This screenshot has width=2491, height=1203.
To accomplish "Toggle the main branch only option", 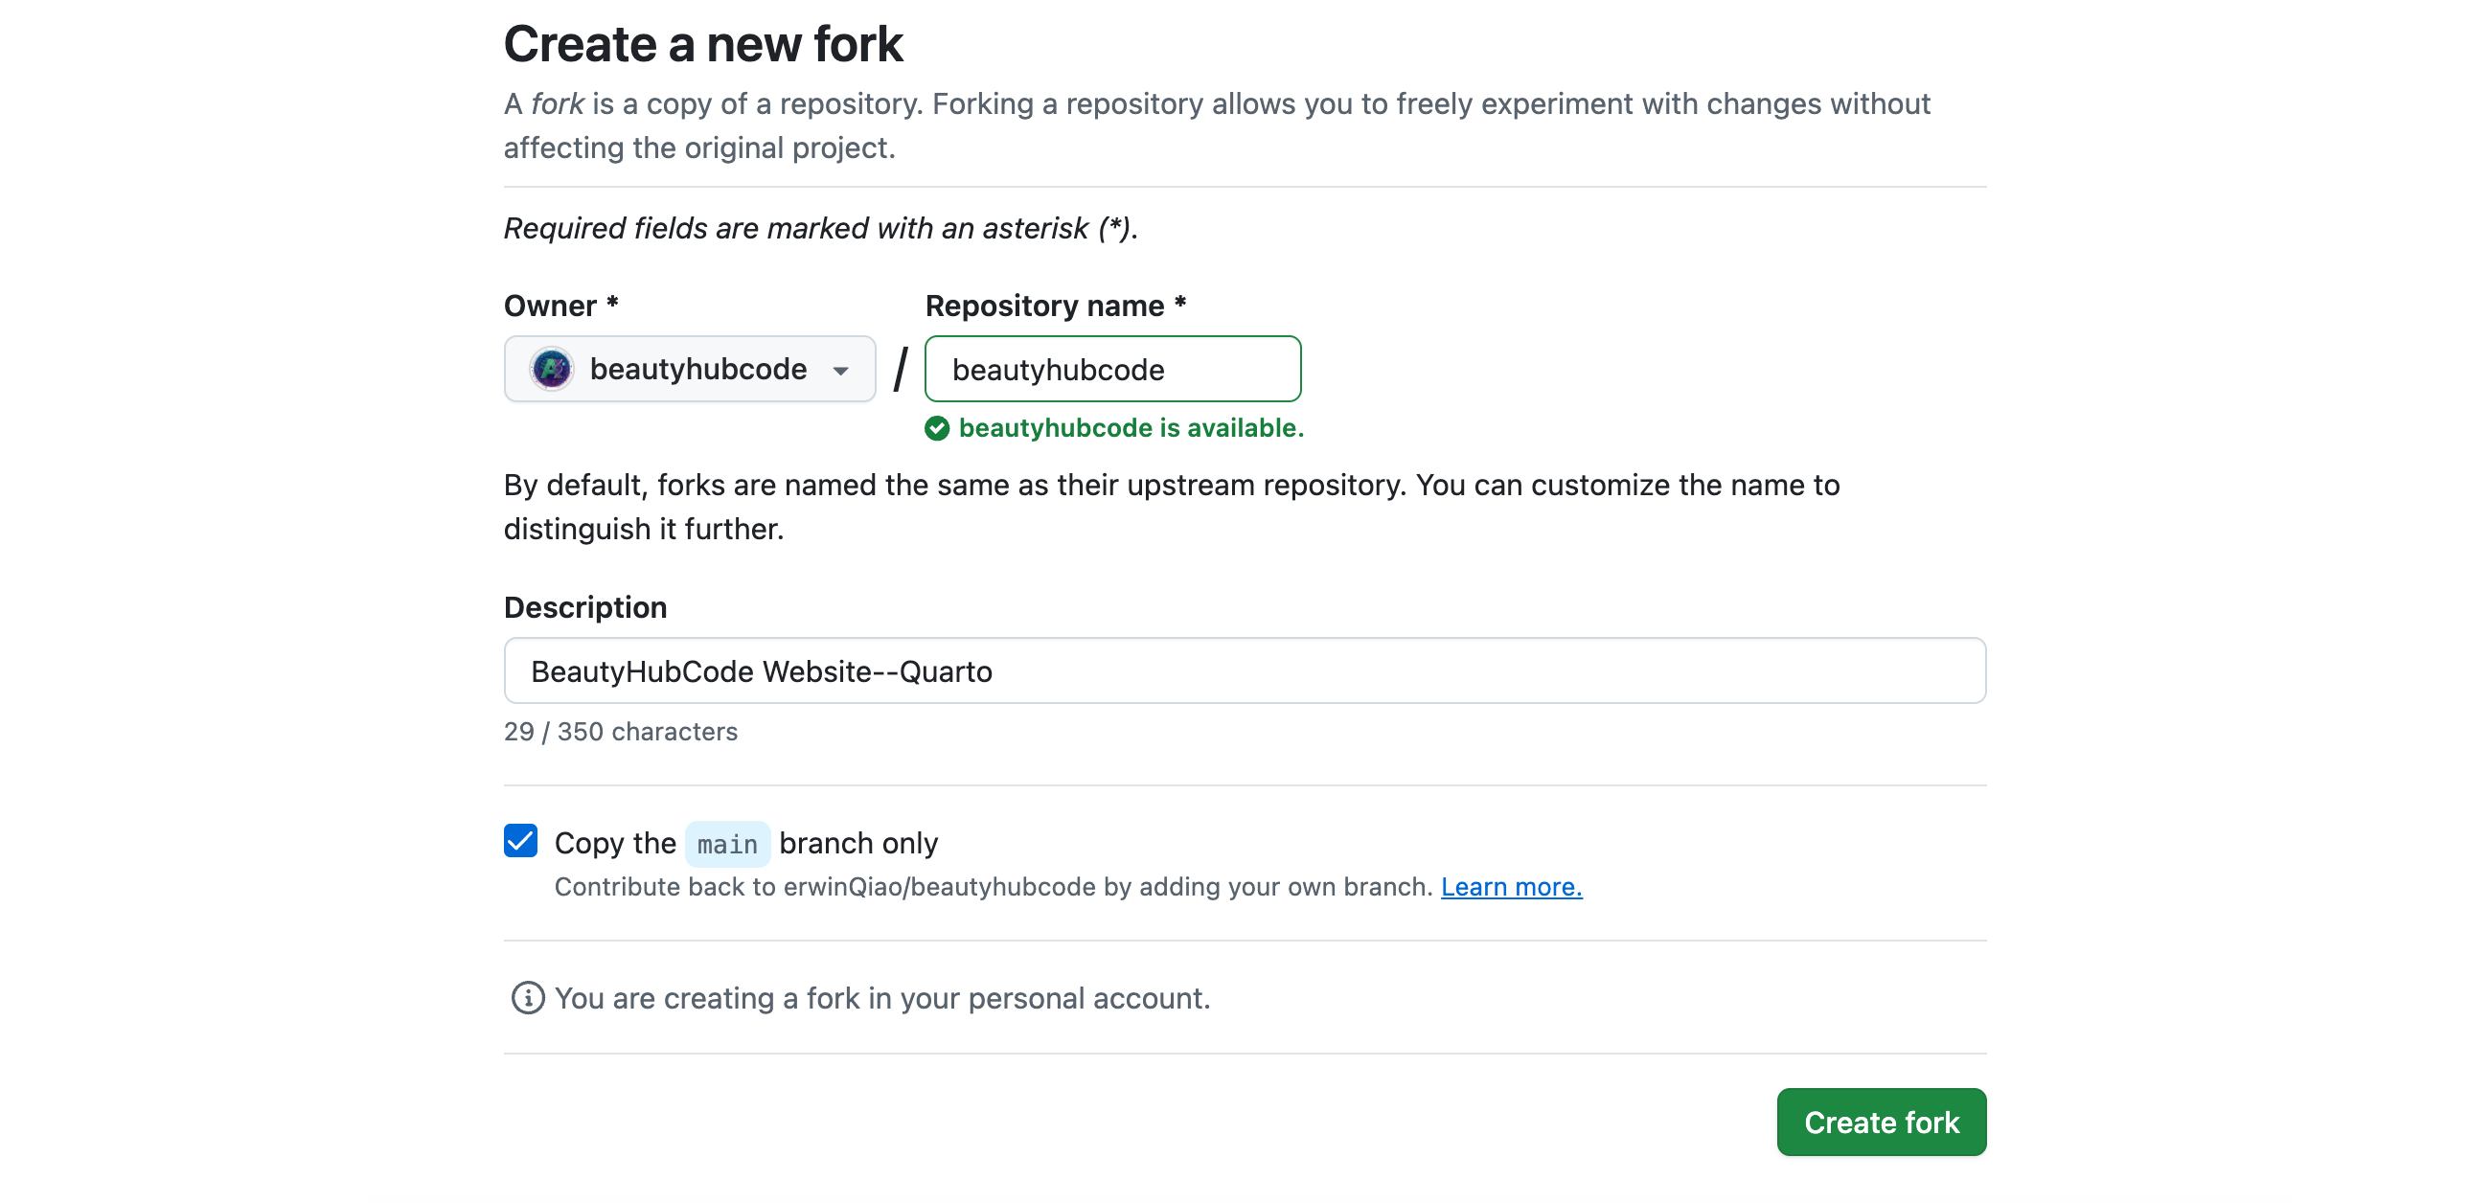I will pos(520,841).
